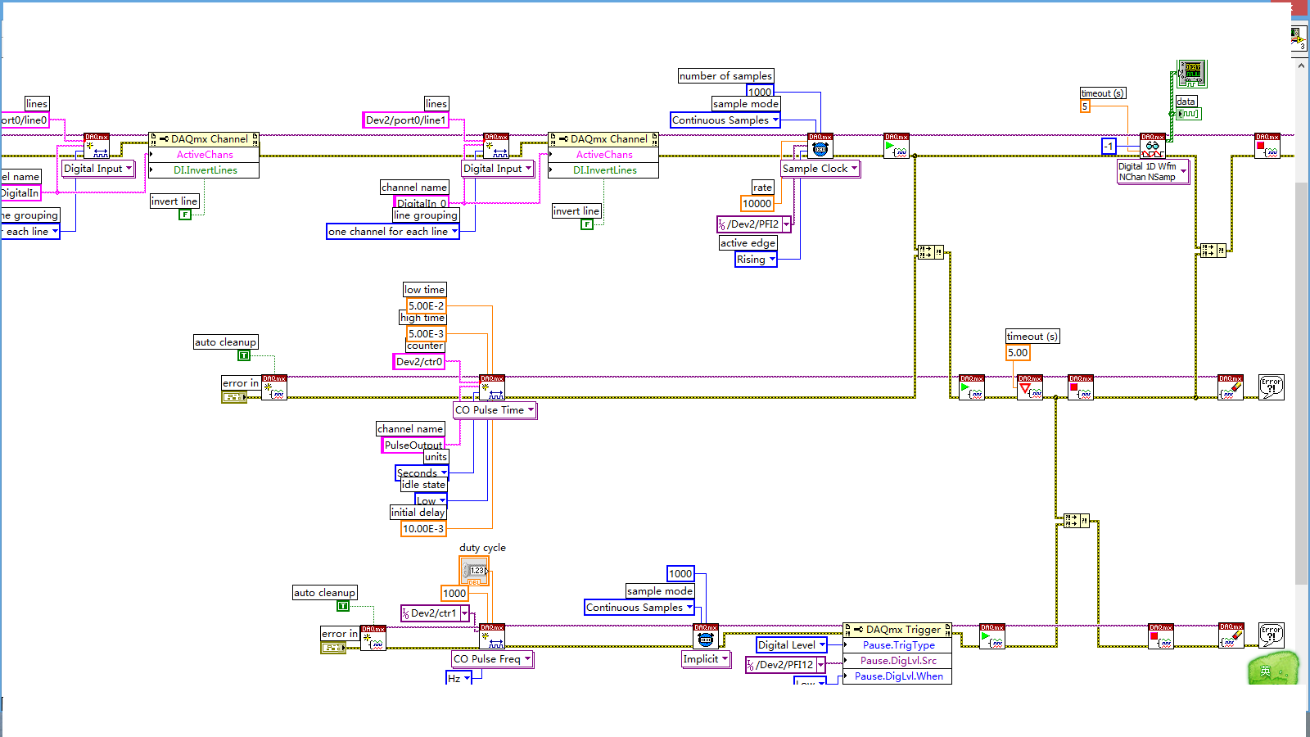Click the digital waveform graph terminal icon
The width and height of the screenshot is (1310, 737).
1192,74
